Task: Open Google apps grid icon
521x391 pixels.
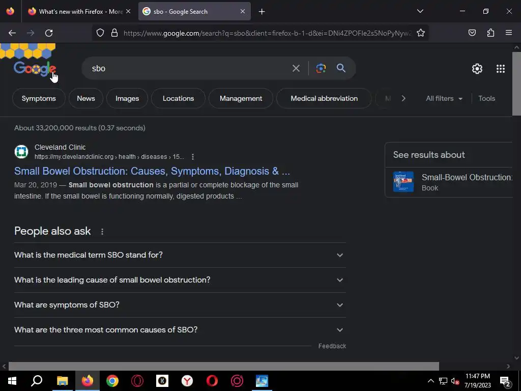Action: tap(501, 69)
